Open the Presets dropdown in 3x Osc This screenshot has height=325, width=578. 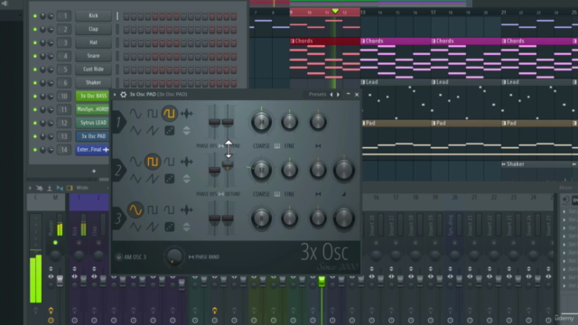coord(317,94)
